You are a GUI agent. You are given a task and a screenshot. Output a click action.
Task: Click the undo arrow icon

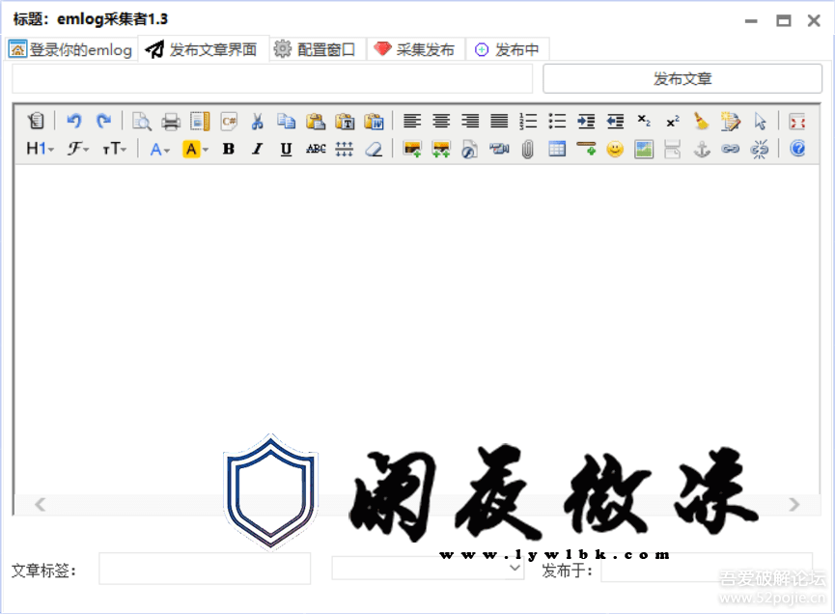pyautogui.click(x=74, y=121)
